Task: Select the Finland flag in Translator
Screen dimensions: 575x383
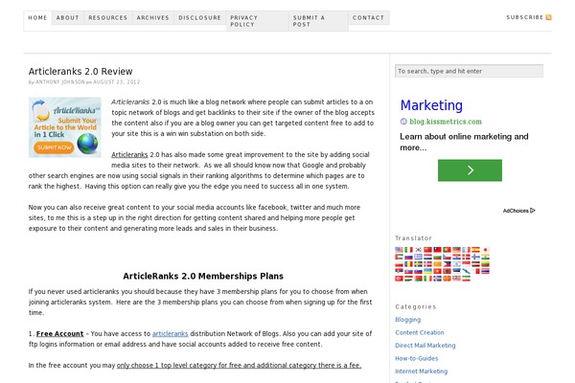Action: [475, 257]
